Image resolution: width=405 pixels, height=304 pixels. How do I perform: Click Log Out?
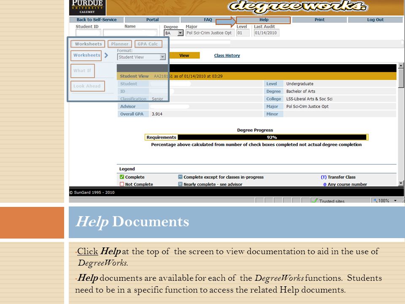click(x=375, y=20)
